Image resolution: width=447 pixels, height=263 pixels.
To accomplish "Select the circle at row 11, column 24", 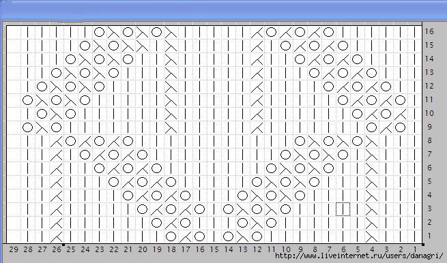I will (x=85, y=100).
